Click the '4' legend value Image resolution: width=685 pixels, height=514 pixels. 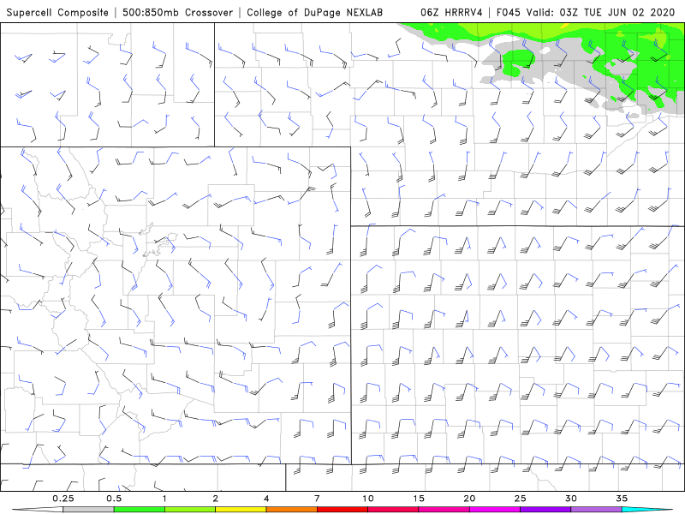pyautogui.click(x=266, y=499)
